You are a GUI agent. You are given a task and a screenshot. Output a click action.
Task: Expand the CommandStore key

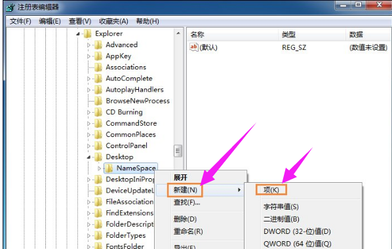click(x=88, y=123)
